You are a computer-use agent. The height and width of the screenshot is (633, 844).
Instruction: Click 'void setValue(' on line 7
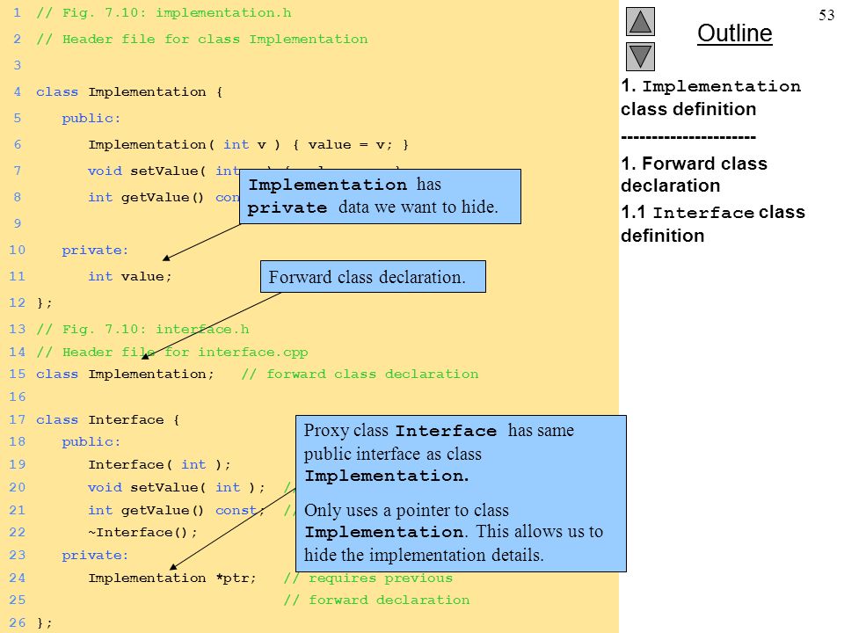click(147, 171)
